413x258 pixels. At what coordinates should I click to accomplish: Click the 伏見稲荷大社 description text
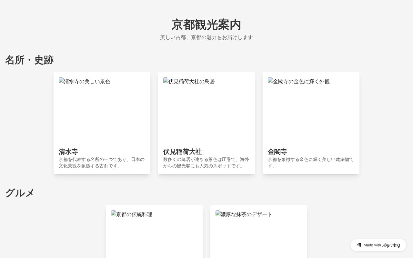pos(206,163)
